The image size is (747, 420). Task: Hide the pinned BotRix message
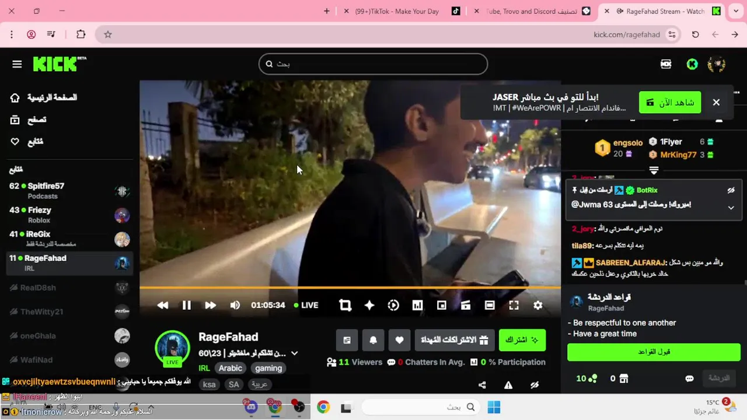(x=731, y=190)
